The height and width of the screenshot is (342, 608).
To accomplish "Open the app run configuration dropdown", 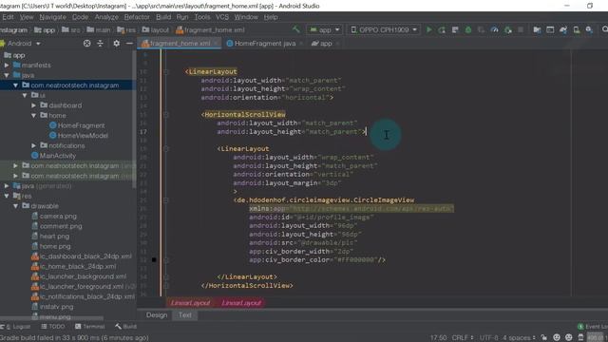I will tap(325, 29).
